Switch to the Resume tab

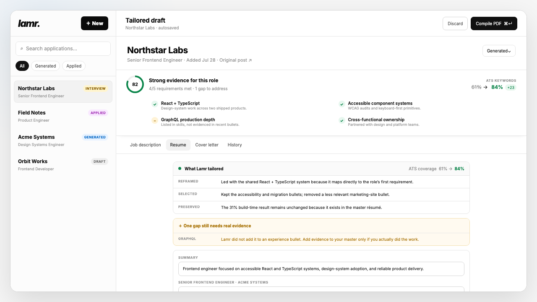tap(178, 145)
